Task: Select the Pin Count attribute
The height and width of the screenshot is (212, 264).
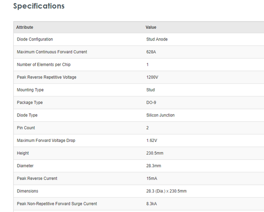Action: pyautogui.click(x=26, y=128)
